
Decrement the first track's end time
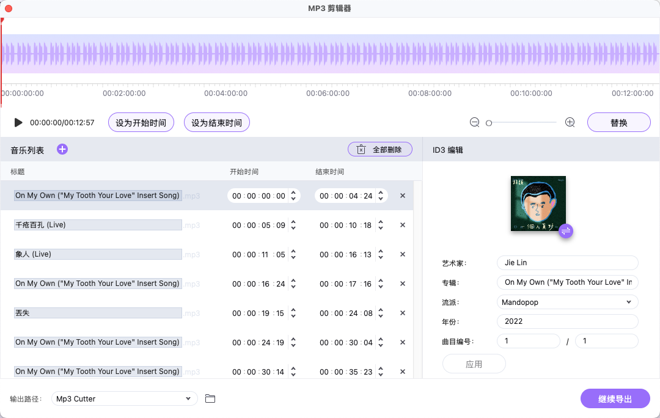pos(380,199)
